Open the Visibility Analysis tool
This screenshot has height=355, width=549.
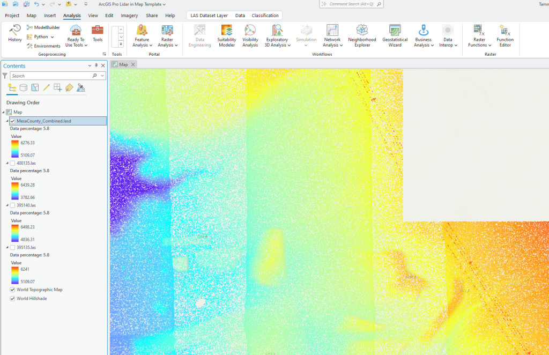250,35
